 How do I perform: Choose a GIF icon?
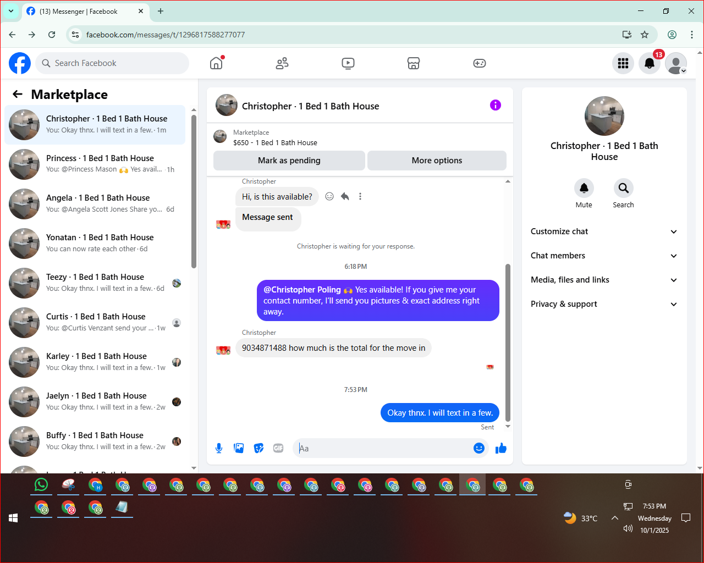pos(278,448)
